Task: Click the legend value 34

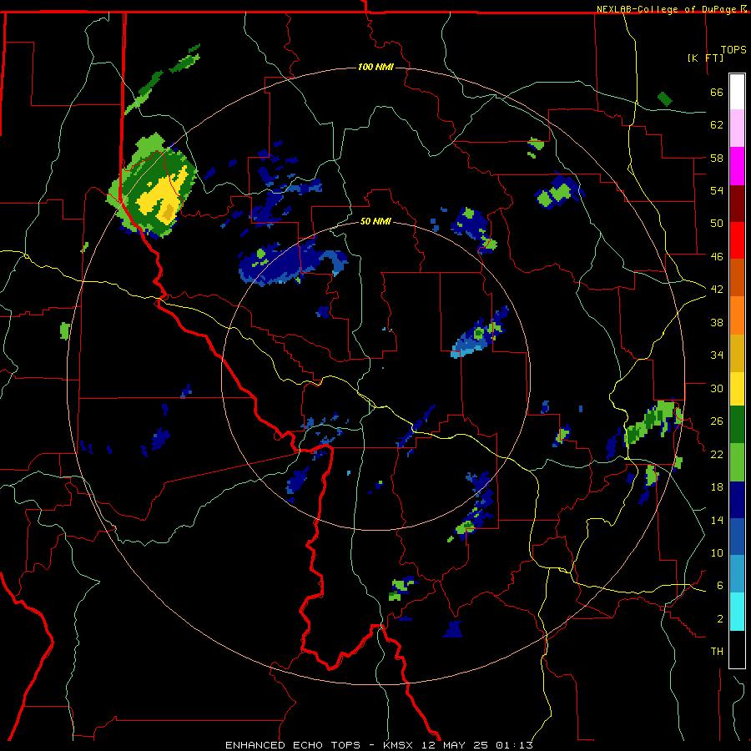Action: click(717, 355)
